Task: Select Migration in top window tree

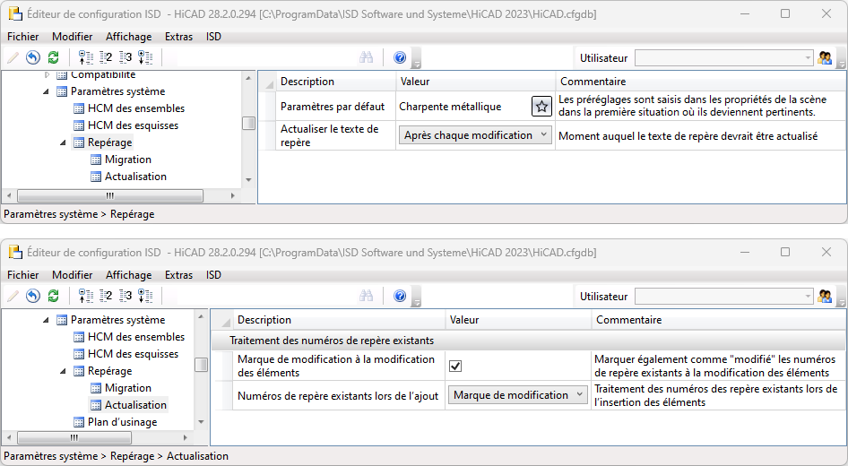Action: click(127, 160)
